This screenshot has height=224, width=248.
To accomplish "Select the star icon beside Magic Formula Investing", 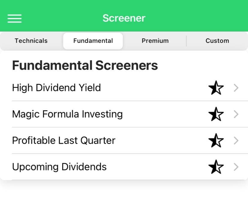I will 216,114.
